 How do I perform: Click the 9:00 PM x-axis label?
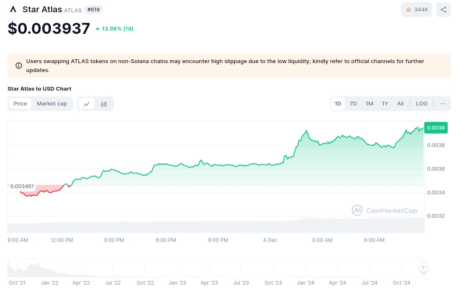coord(218,240)
